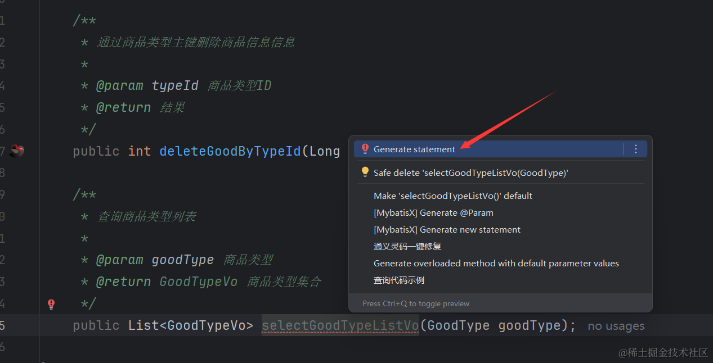
Task: Choose [MybatisX] Generate @Param
Action: pos(433,213)
